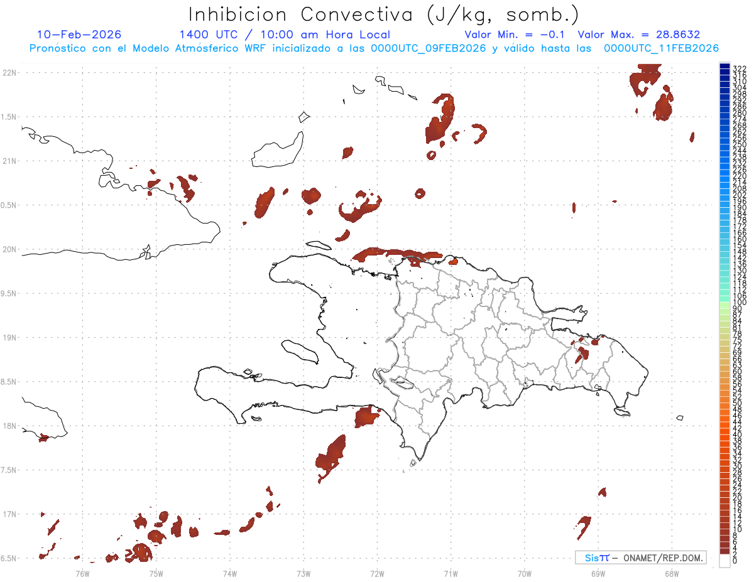Click the title 'Inhibicion Convectiva (J/kg, somb.)'
Image resolution: width=754 pixels, height=582 pixels.
[x=384, y=15]
